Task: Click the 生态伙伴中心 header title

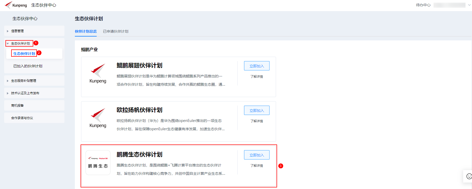Action: (44, 5)
